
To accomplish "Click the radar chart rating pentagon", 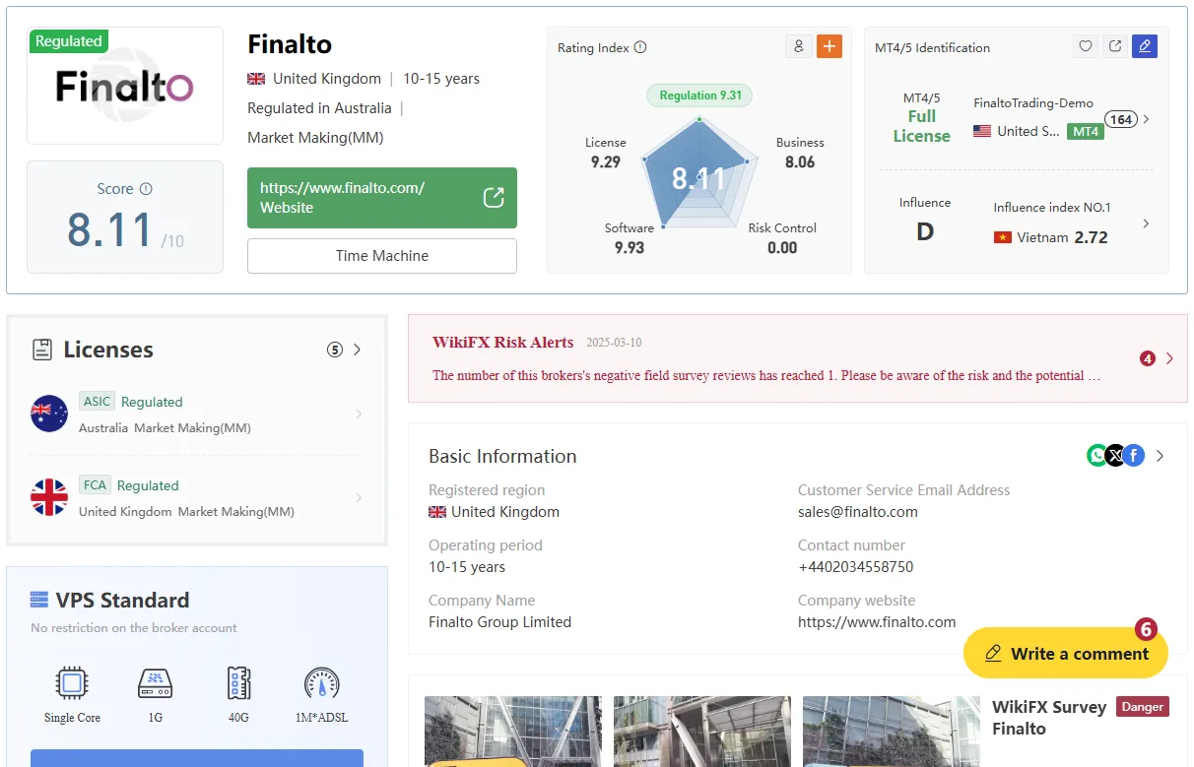I will click(x=699, y=175).
